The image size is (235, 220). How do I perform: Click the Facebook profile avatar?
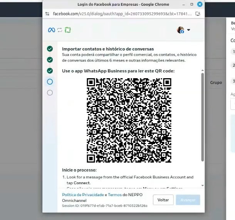point(180,30)
